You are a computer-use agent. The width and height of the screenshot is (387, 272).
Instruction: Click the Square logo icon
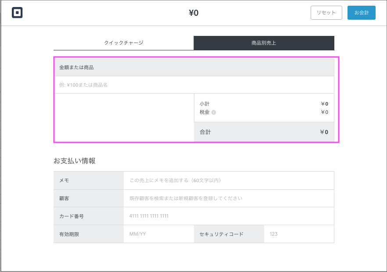[x=17, y=13]
